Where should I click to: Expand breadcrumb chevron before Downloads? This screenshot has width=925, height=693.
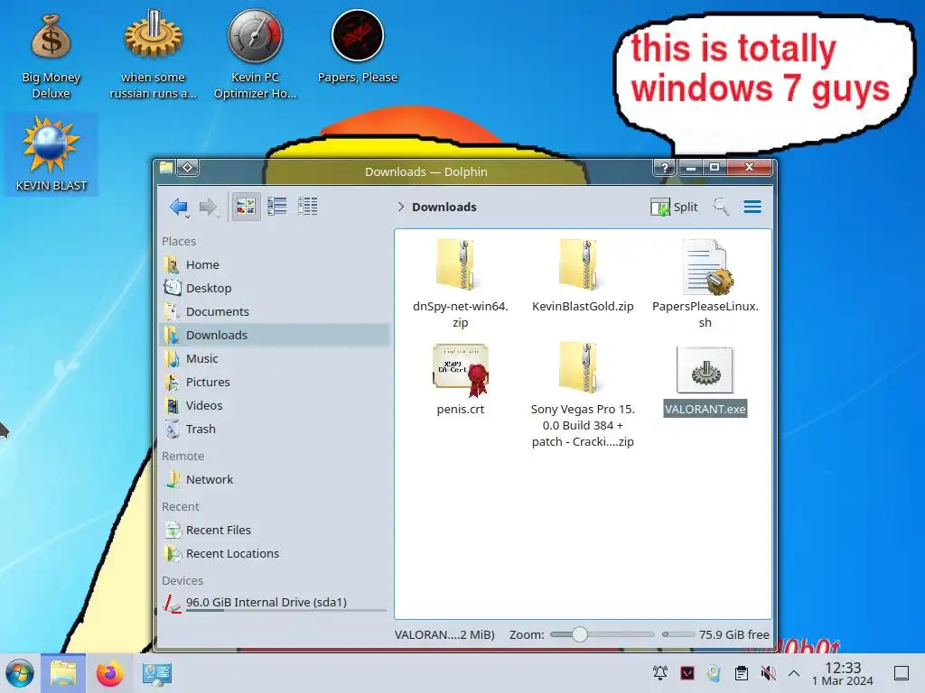[x=400, y=207]
